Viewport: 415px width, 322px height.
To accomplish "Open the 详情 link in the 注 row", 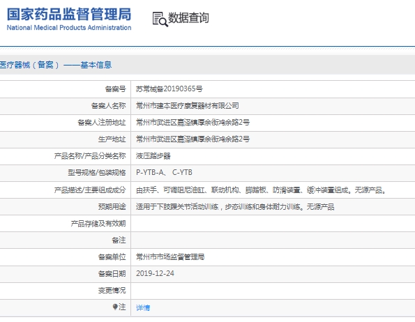I will point(143,307).
